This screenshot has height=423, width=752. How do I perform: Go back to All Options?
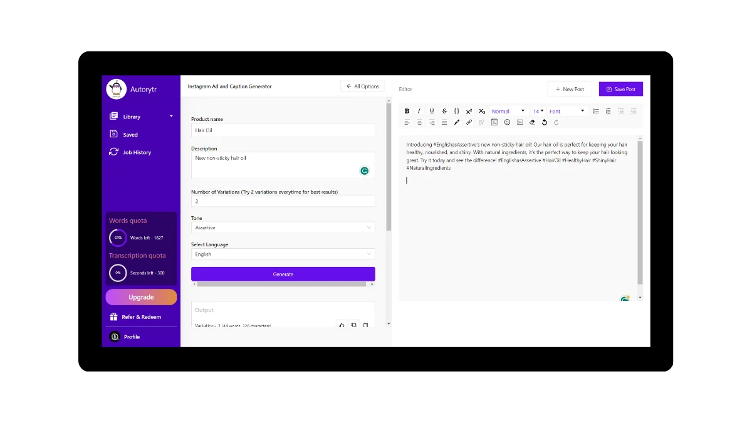point(362,86)
